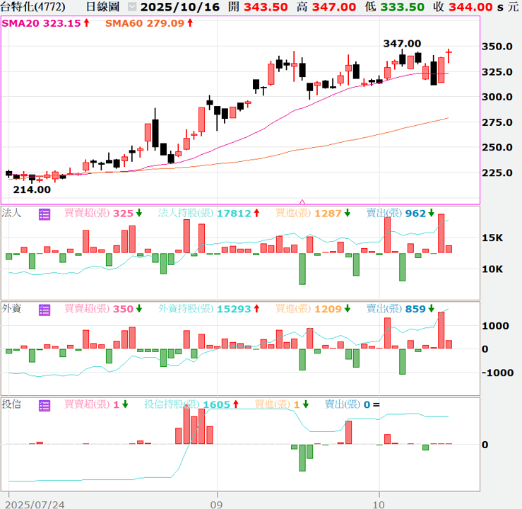Click the green down arrow beside 法人 買賣超 325
Viewport: 522px width, 509px height.
[139, 213]
